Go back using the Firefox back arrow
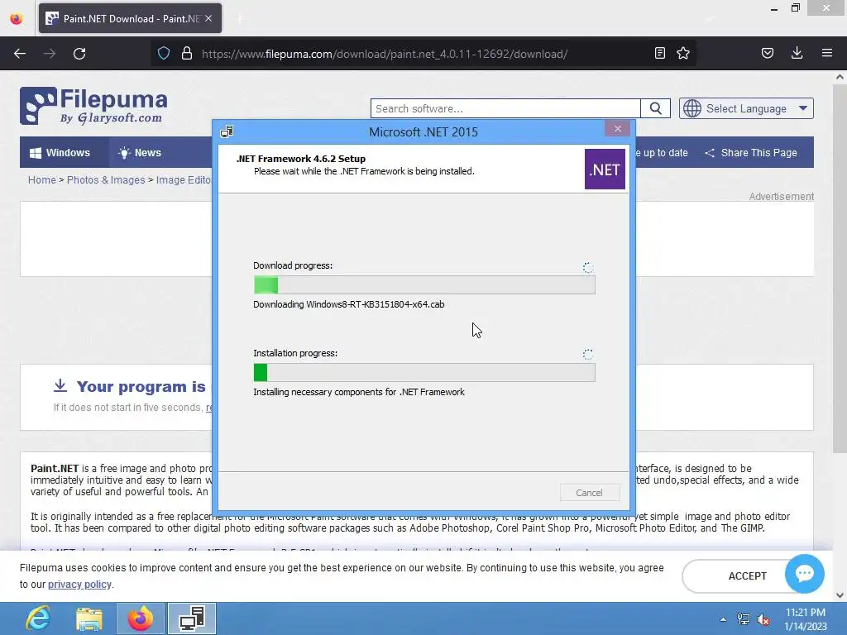Screen dimensions: 847x635 pos(20,54)
